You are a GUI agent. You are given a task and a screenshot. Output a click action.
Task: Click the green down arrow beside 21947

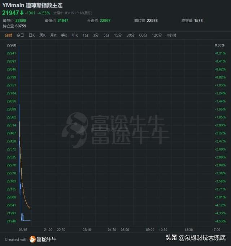pyautogui.click(x=22, y=13)
